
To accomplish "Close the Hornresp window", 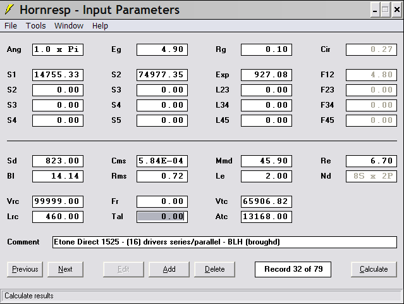I will [x=397, y=10].
